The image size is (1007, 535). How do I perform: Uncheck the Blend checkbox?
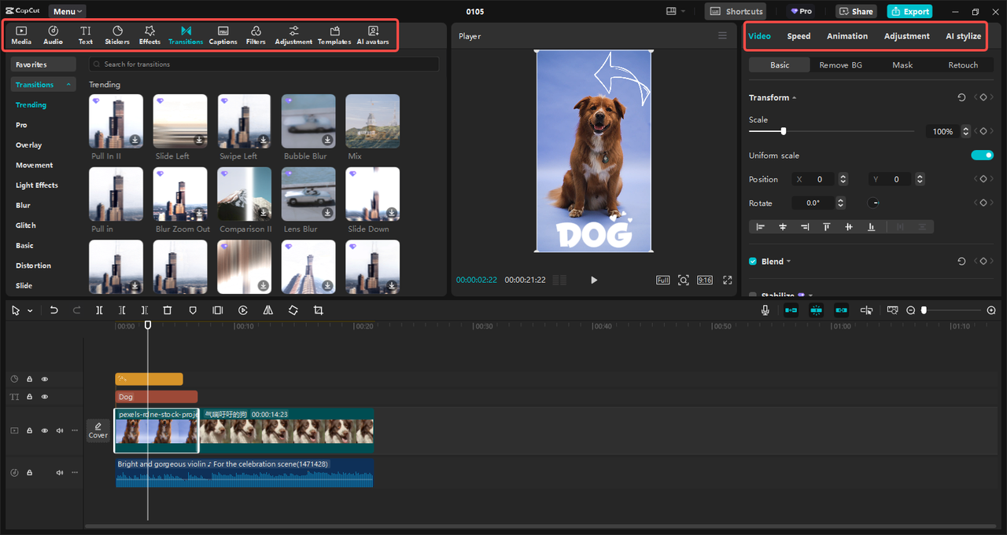click(753, 262)
